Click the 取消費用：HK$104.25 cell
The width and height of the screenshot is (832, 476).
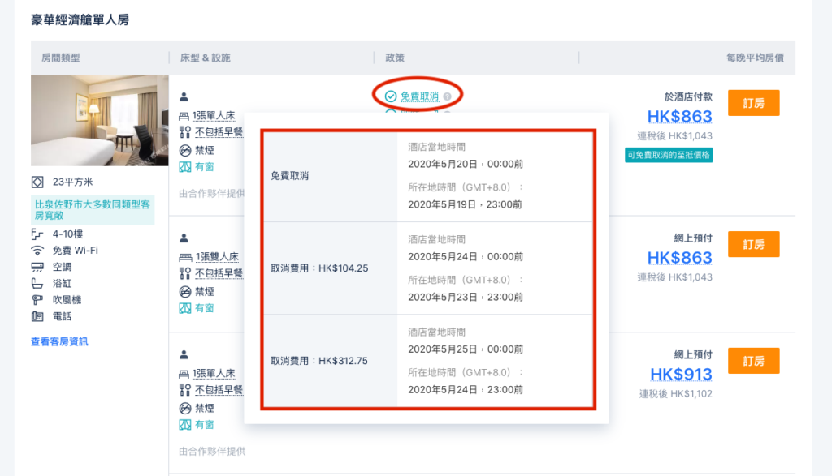tap(331, 268)
